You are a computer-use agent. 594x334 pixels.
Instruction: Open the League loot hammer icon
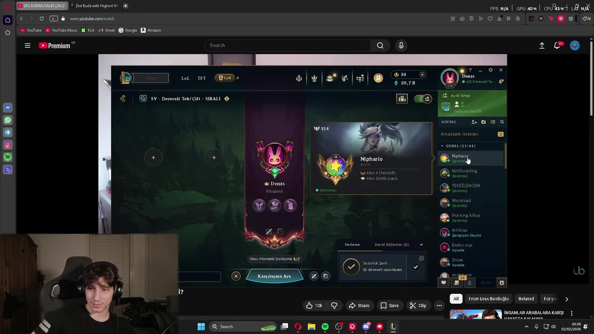coord(345,78)
